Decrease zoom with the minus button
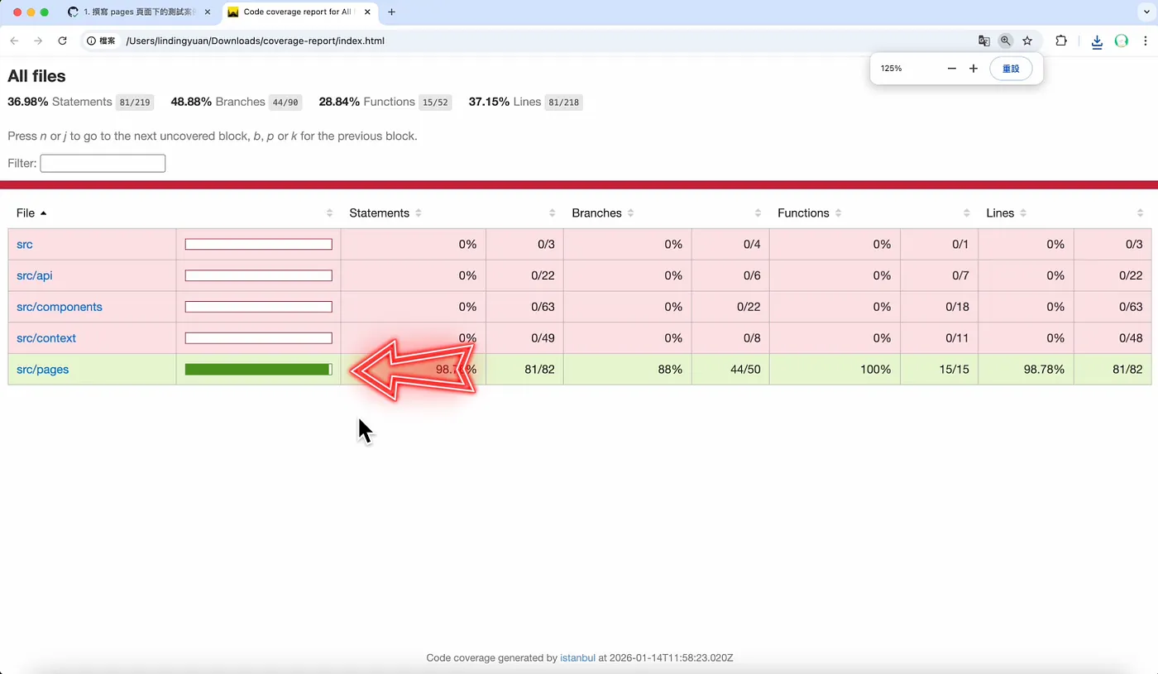Viewport: 1158px width, 674px height. click(952, 69)
